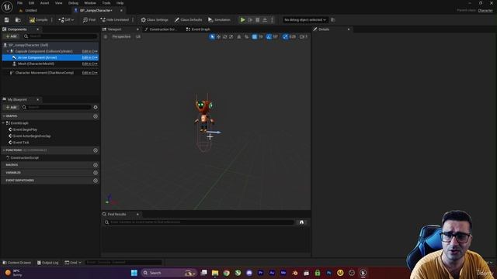Start Play in editor
Screen dimensions: 497x279
click(x=242, y=20)
